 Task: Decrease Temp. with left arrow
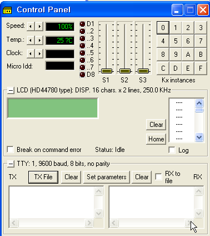pyautogui.click(x=31, y=40)
